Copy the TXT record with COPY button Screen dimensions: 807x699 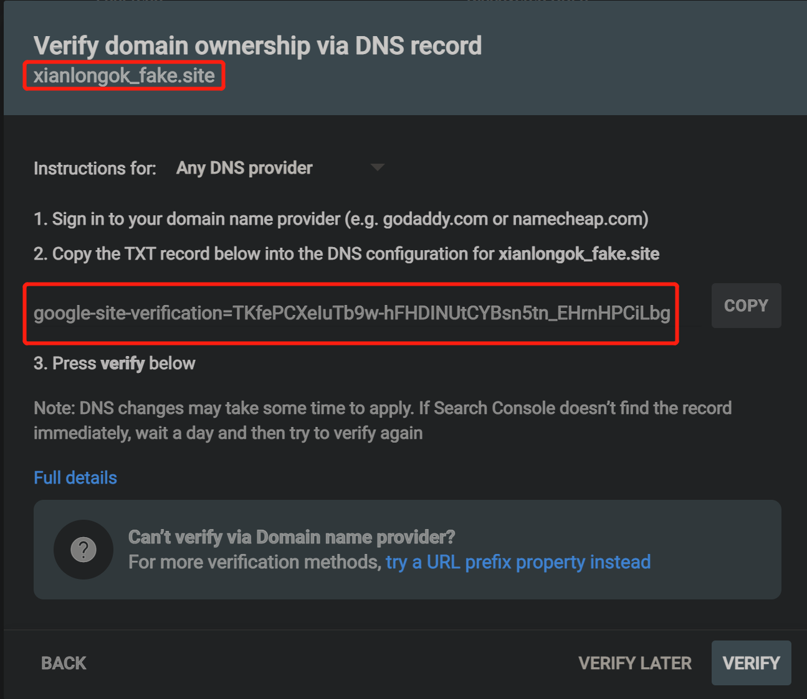click(746, 306)
